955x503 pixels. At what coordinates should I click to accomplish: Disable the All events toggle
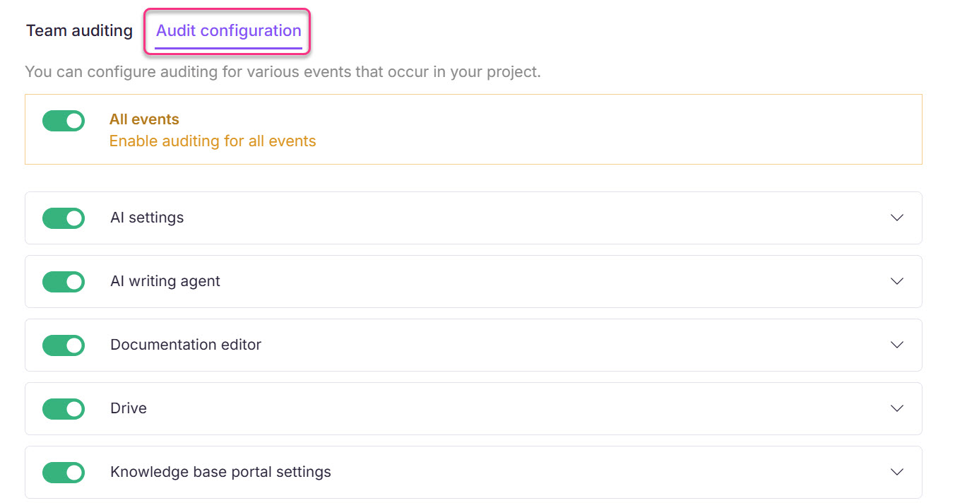(x=63, y=121)
